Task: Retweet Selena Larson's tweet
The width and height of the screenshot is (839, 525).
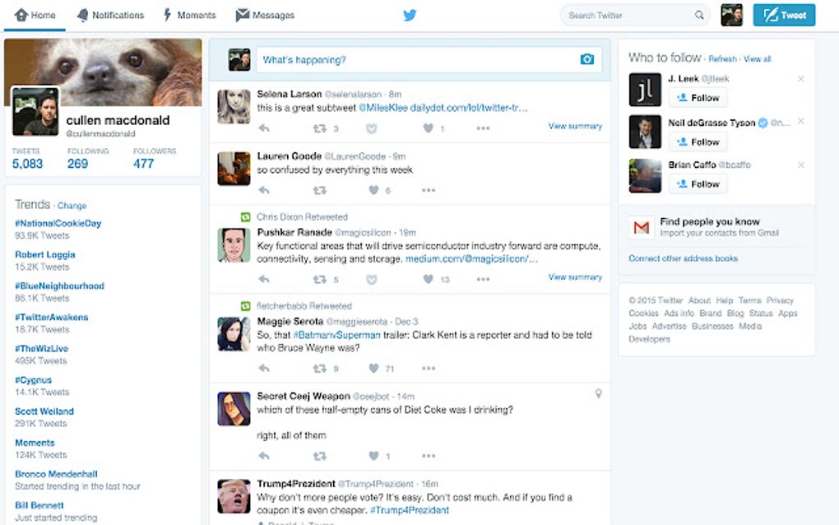Action: click(x=319, y=128)
